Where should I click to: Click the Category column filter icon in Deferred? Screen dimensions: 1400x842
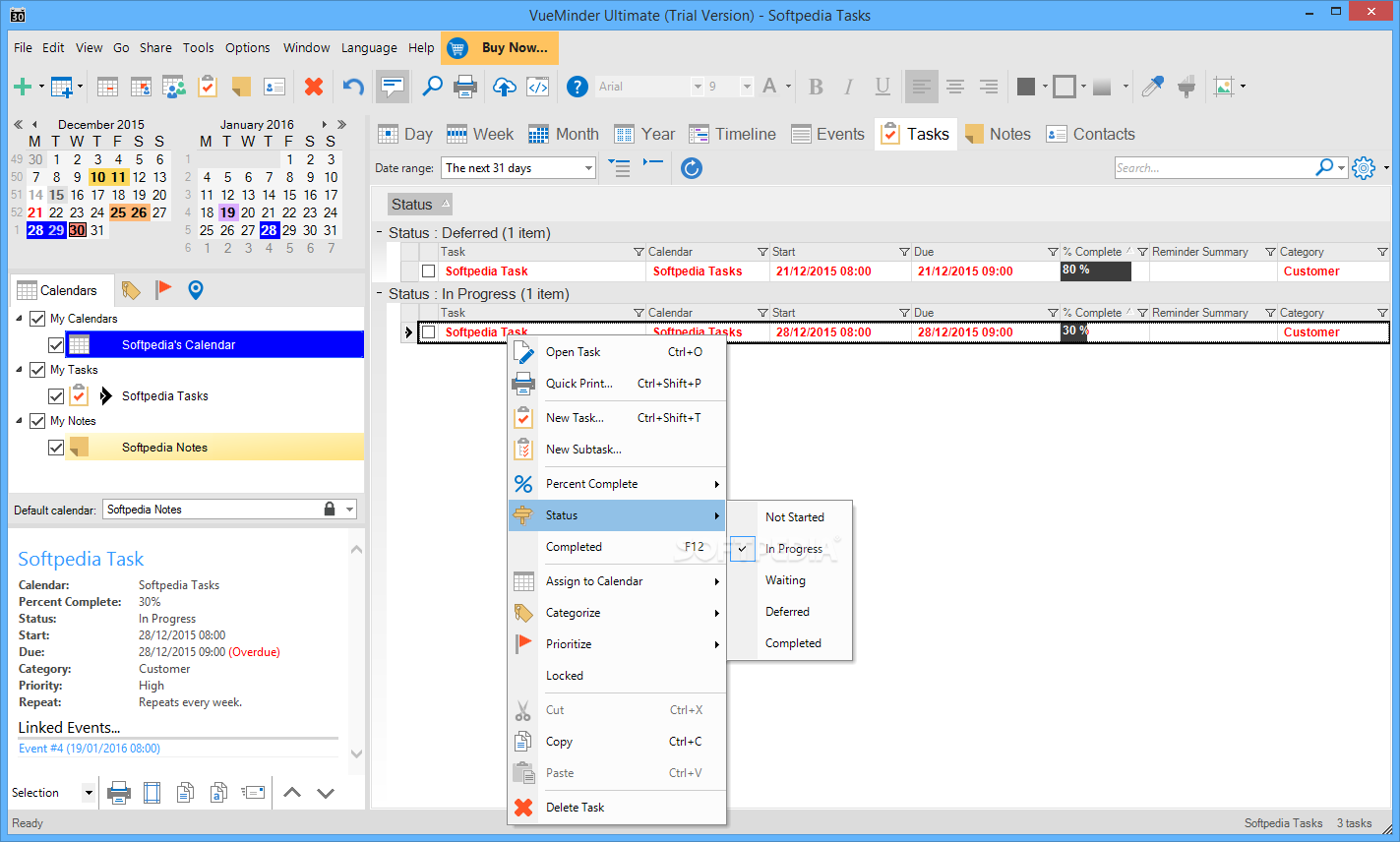coord(1382,252)
